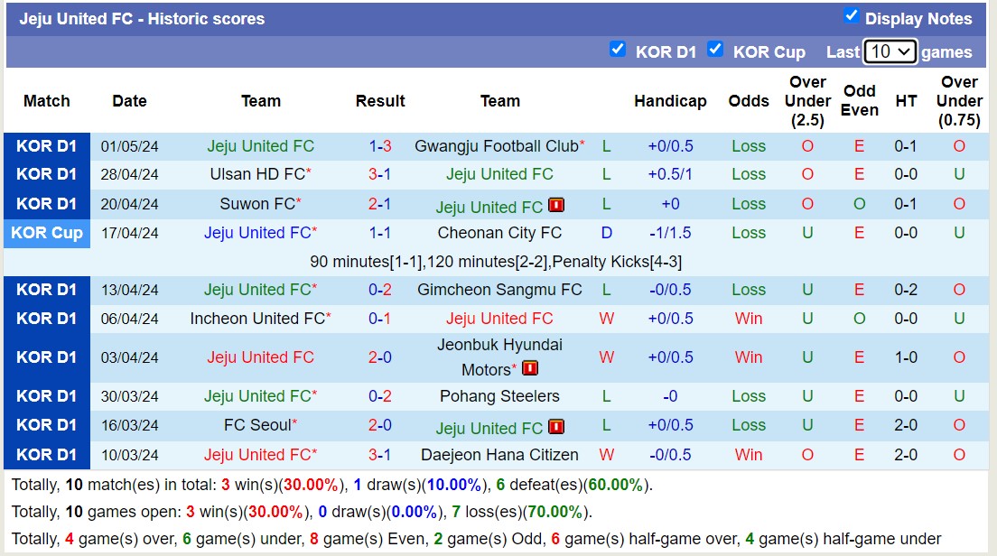Click Daejeon Hana Citizen team name
This screenshot has width=997, height=556.
pos(499,455)
